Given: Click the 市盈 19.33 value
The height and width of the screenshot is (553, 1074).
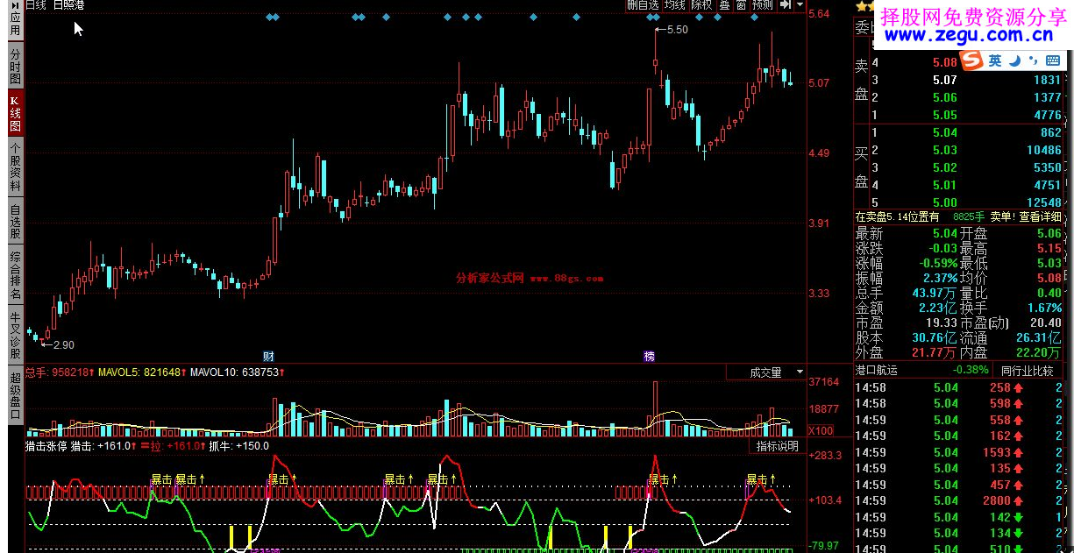Looking at the screenshot, I should (941, 323).
